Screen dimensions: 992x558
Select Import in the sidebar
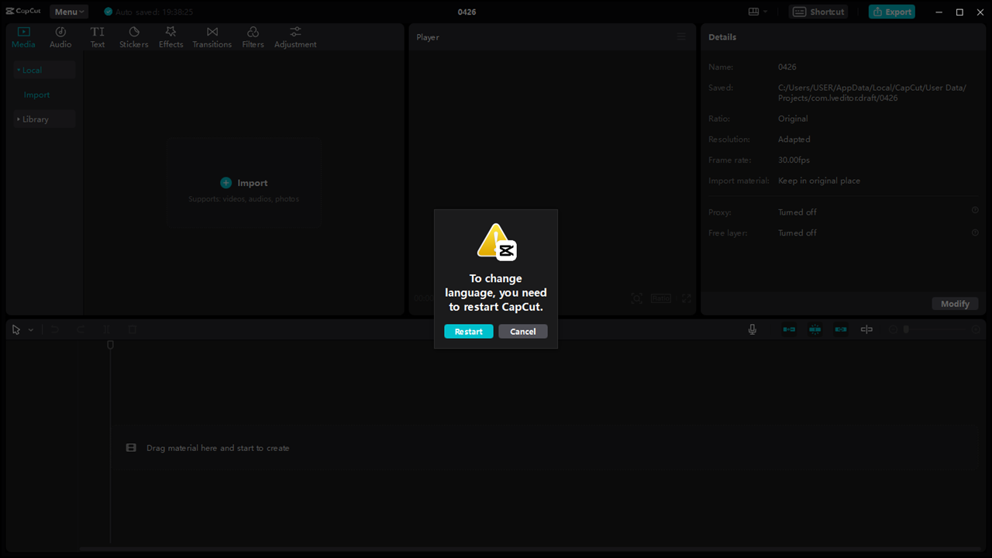pos(36,95)
